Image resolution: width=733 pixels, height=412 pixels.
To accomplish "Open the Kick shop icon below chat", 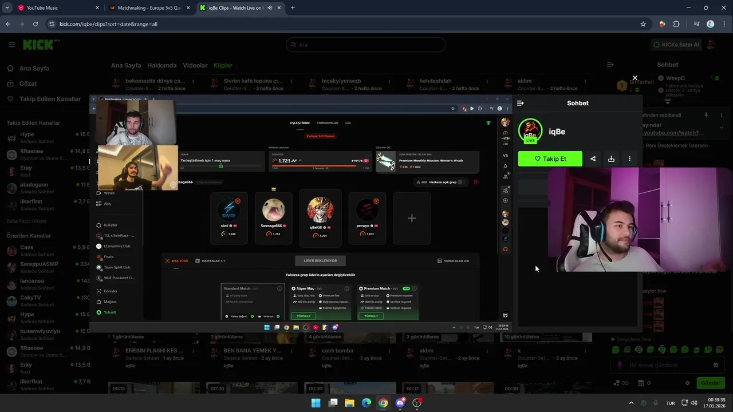I will coord(640,383).
